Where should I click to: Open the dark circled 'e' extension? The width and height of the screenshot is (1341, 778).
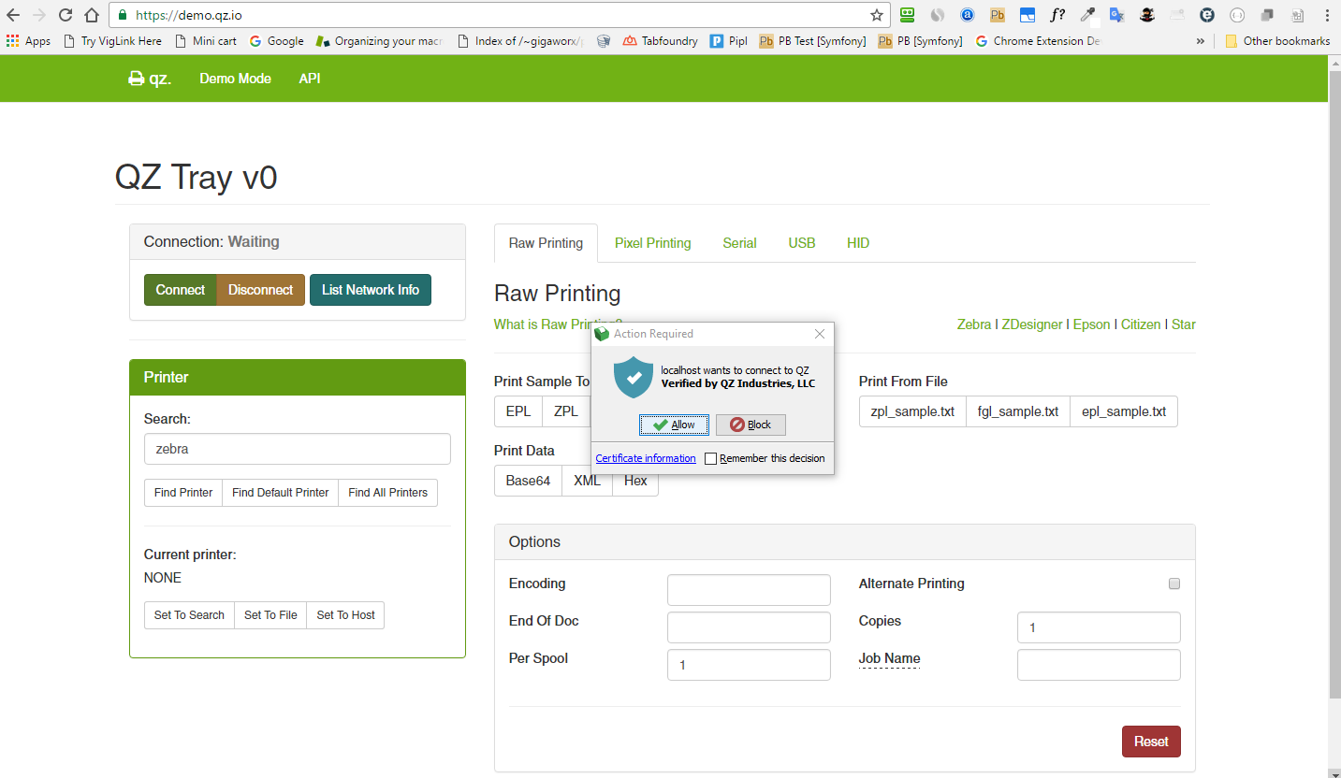[x=1207, y=15]
